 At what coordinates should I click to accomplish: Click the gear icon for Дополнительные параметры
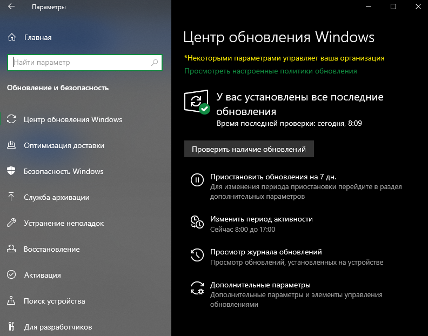(197, 288)
